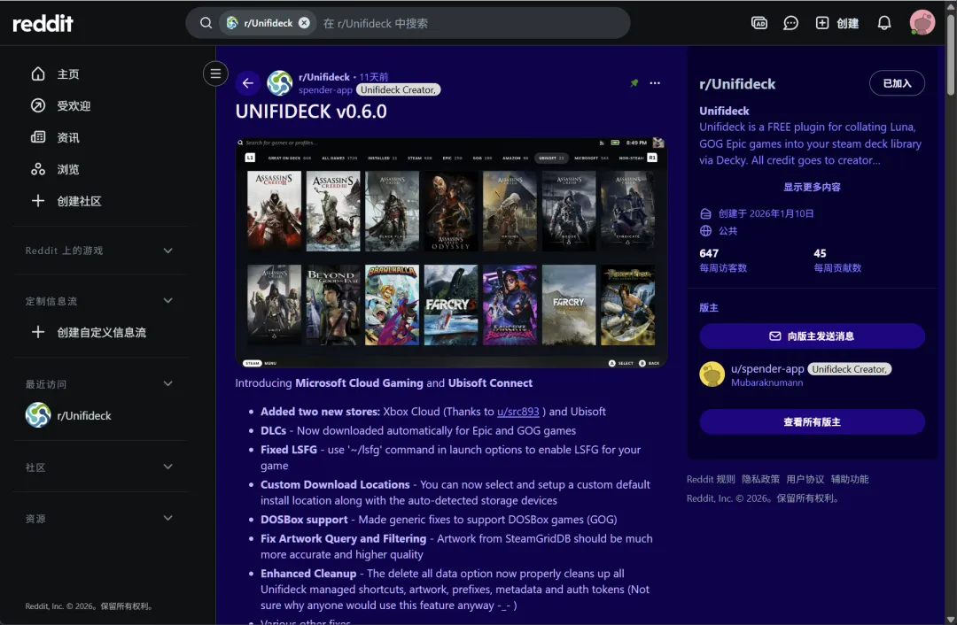
Task: Click the green pinned post icon
Action: coord(634,83)
